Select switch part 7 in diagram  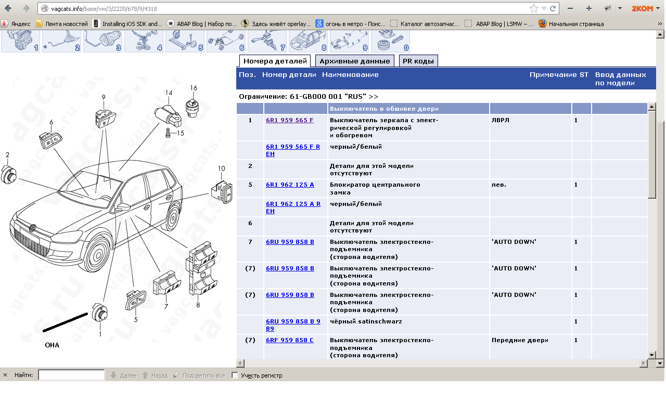(x=166, y=283)
